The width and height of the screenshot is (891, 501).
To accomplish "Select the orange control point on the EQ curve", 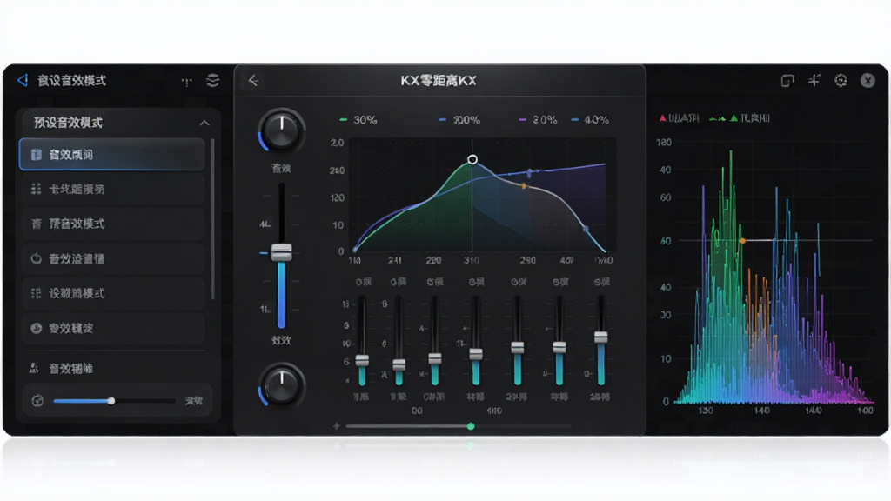I will point(524,186).
